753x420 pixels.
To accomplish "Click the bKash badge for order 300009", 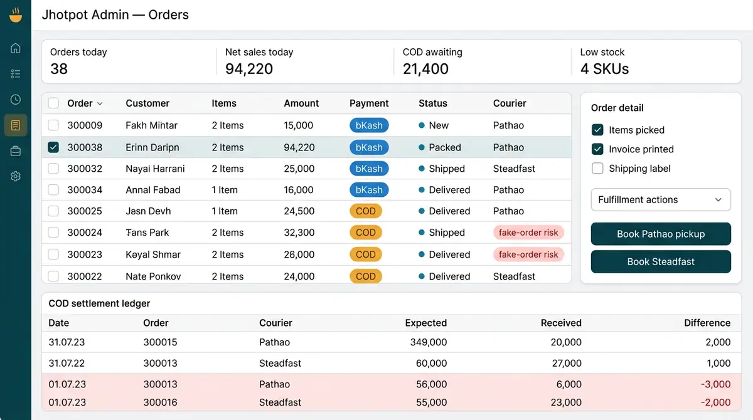I will tap(369, 125).
